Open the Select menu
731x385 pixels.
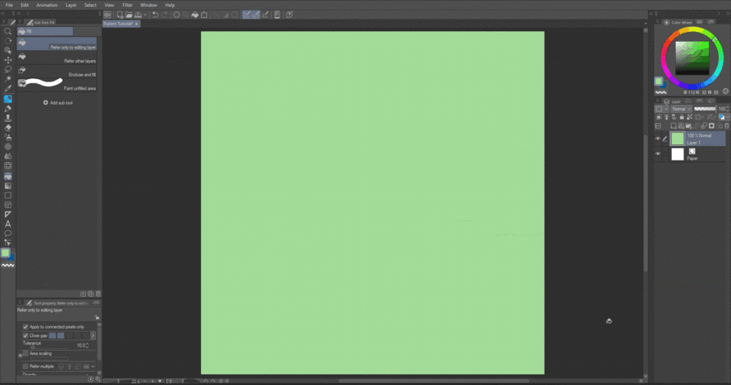[90, 5]
